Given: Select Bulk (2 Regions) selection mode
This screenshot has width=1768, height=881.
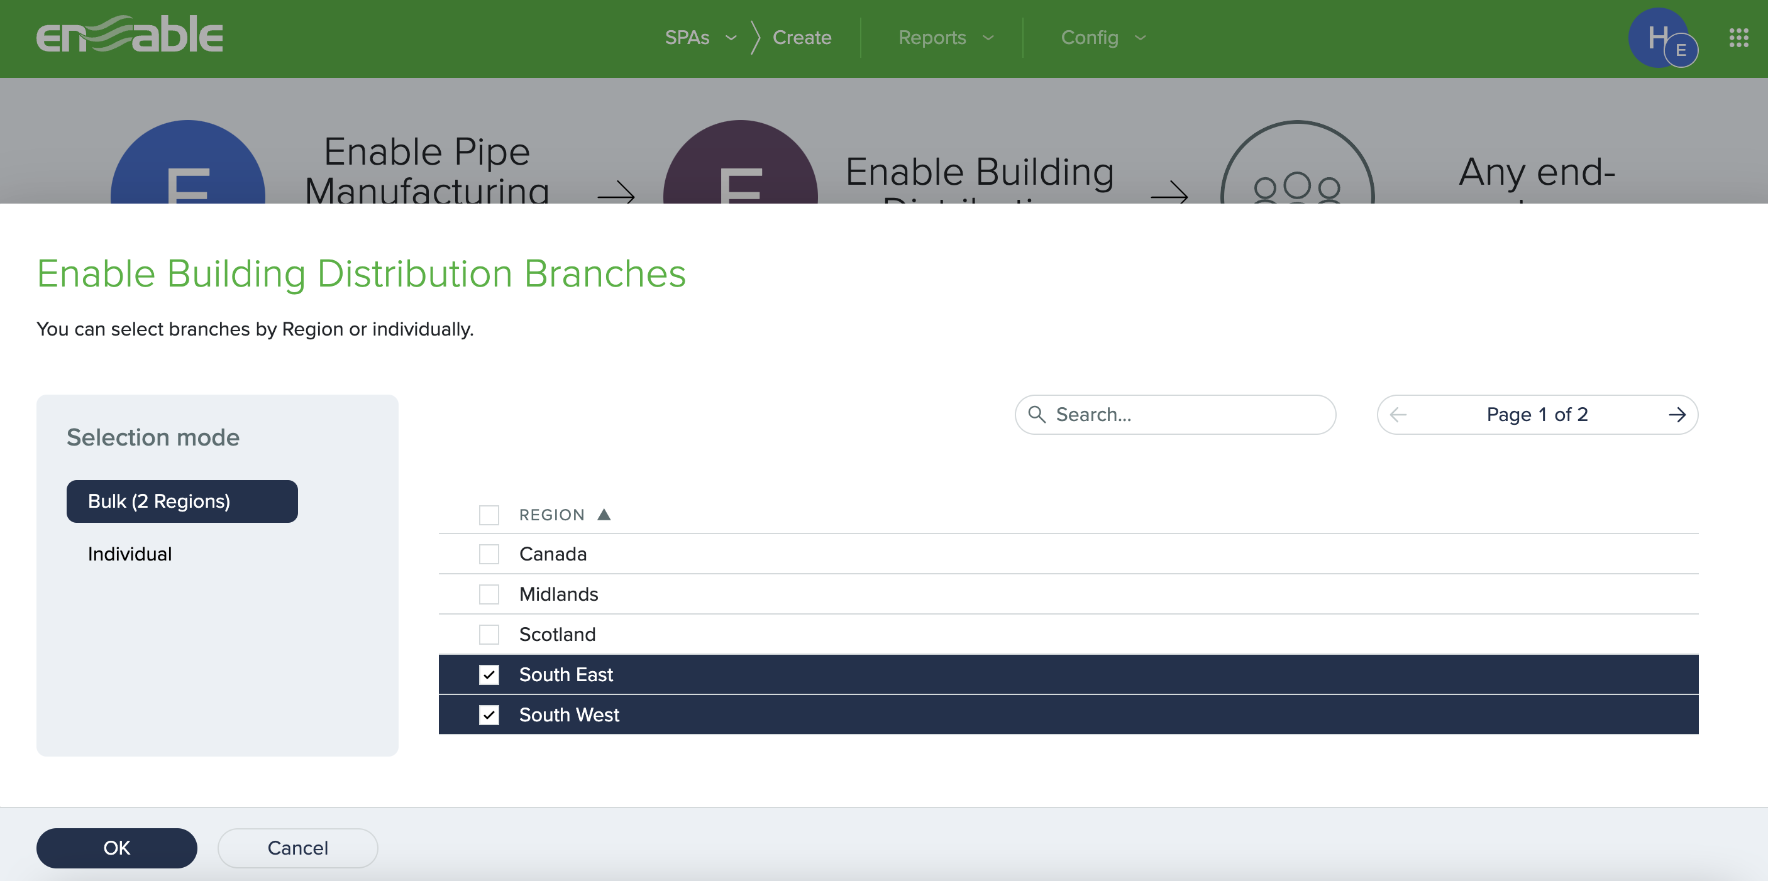Looking at the screenshot, I should coord(182,501).
